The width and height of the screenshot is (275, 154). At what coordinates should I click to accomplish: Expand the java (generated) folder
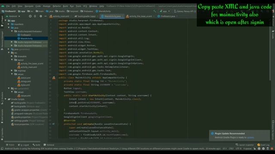point(9,49)
